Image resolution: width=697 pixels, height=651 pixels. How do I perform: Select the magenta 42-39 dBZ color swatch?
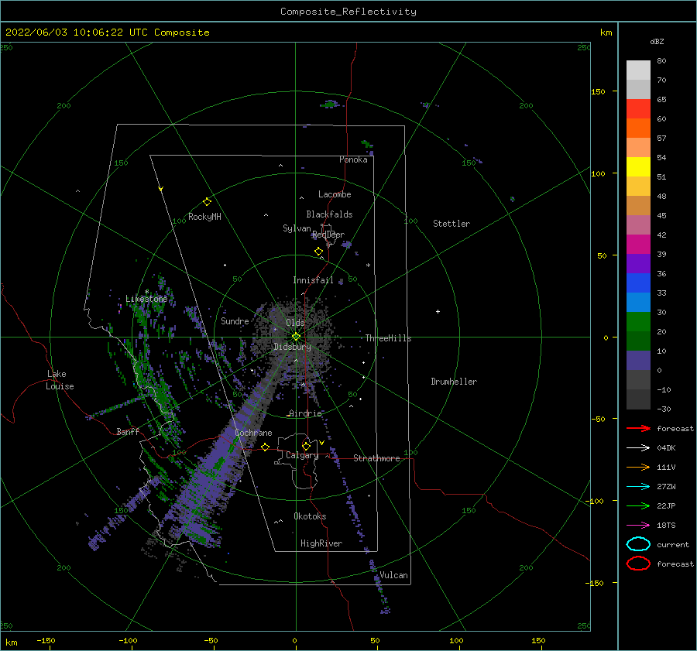pyautogui.click(x=638, y=245)
